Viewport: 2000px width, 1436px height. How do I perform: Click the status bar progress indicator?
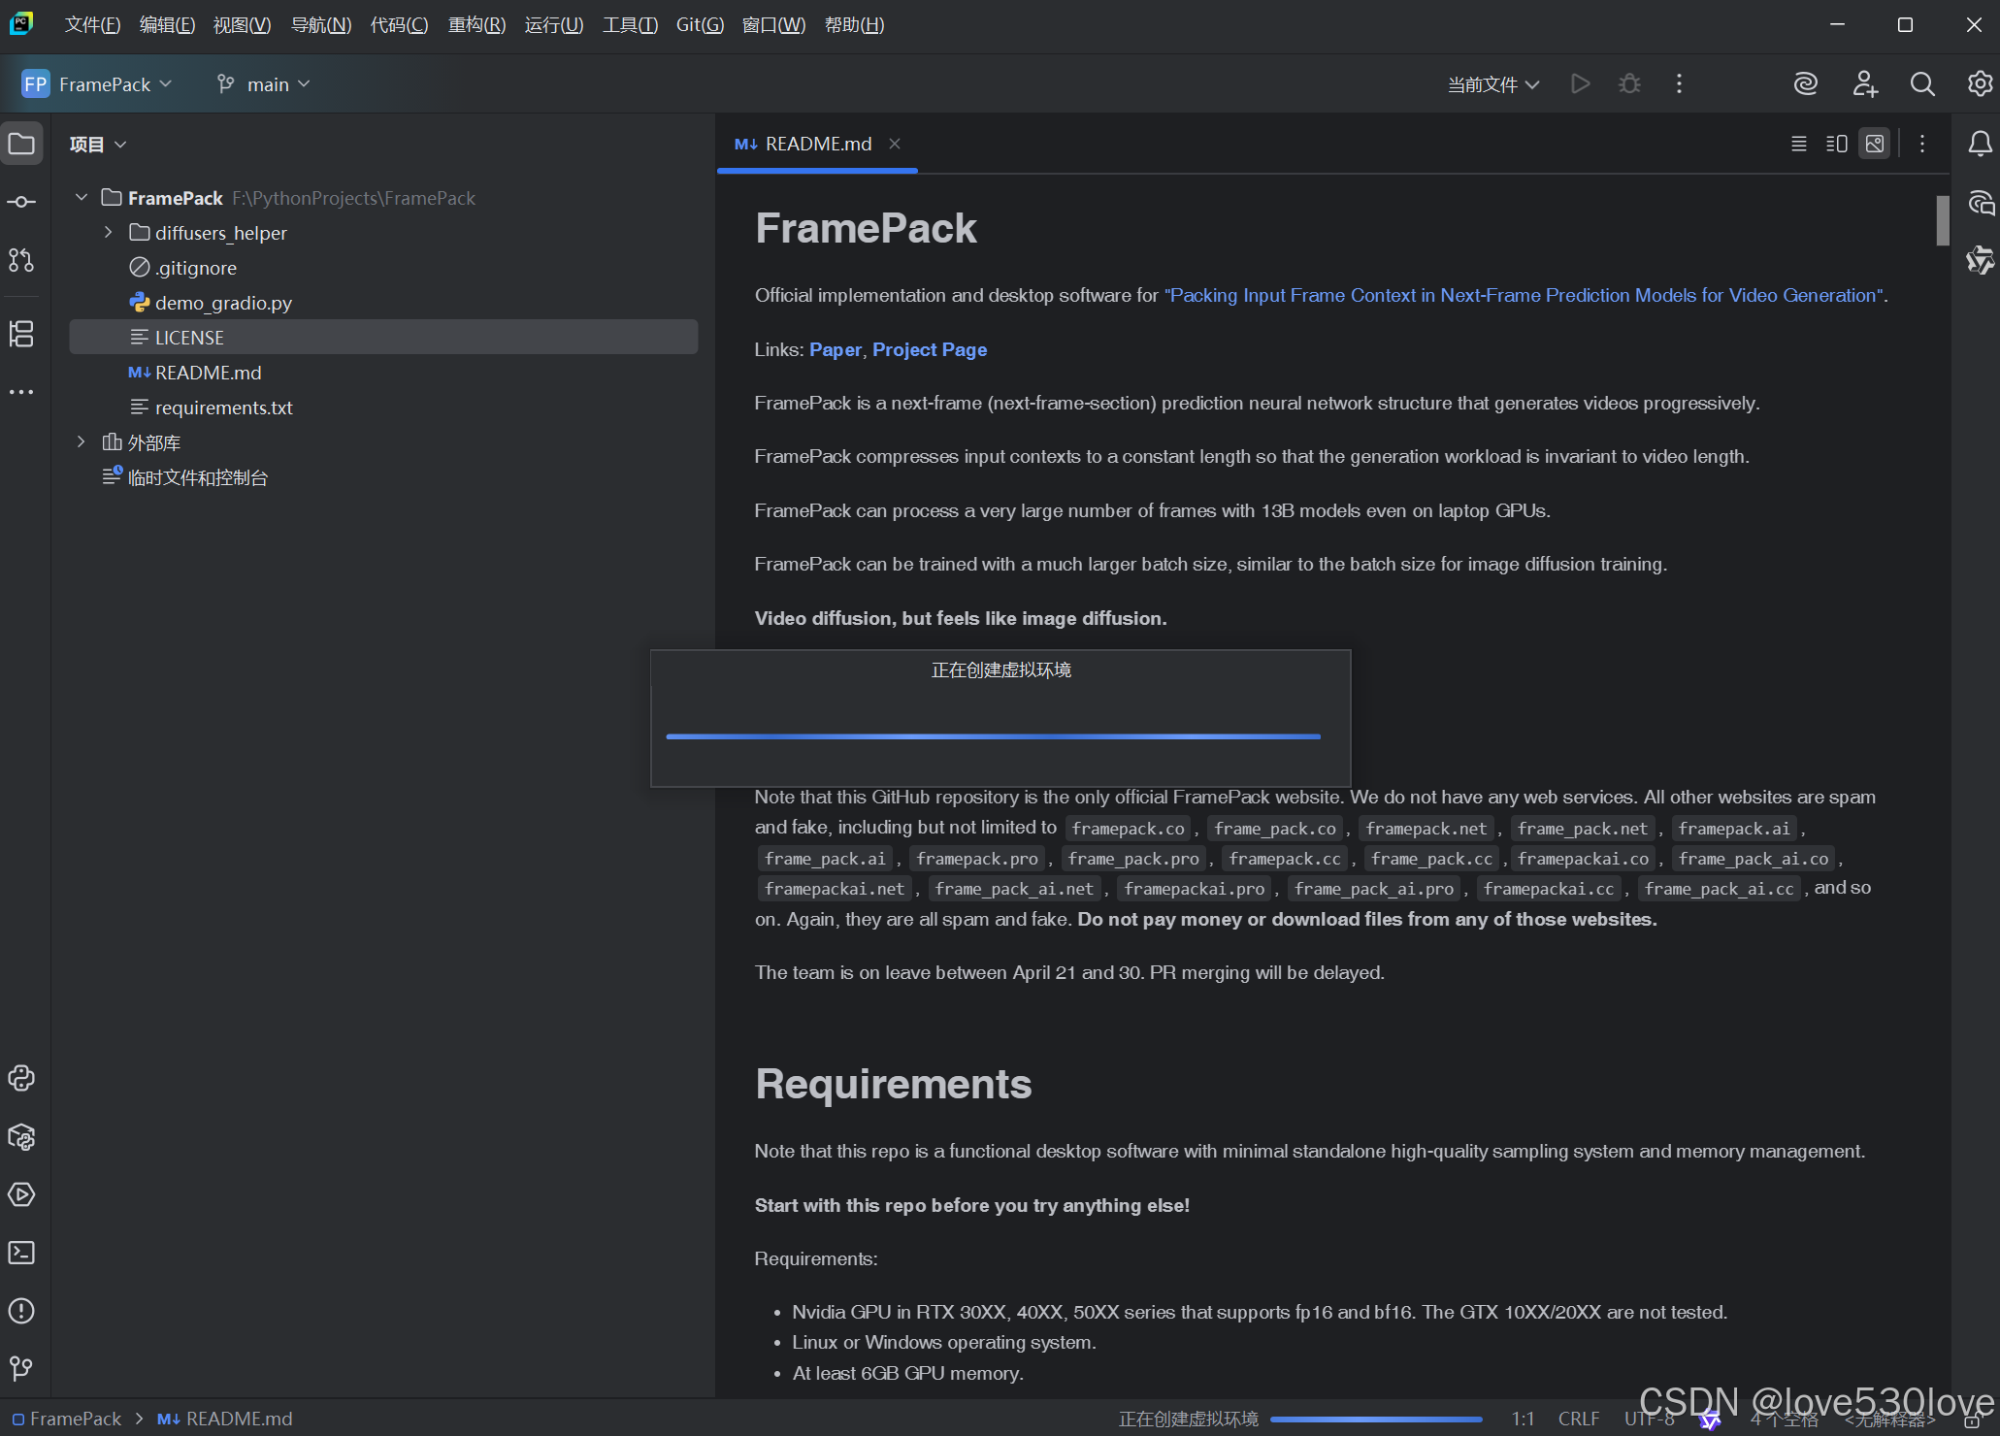(1375, 1419)
